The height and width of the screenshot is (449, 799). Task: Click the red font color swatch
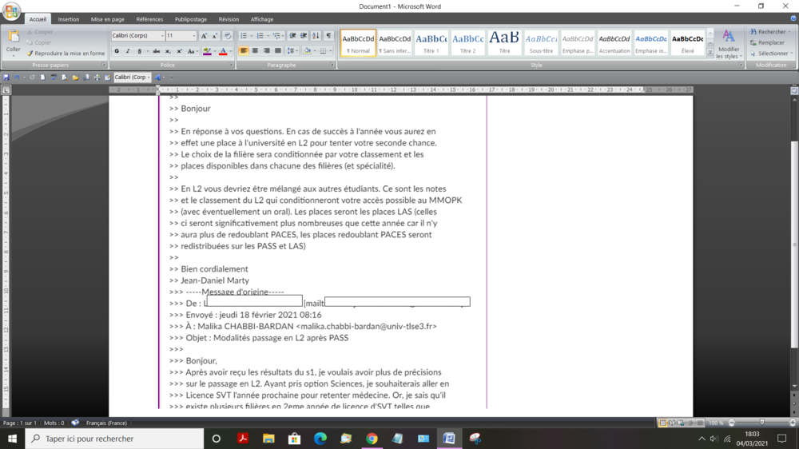click(x=222, y=51)
